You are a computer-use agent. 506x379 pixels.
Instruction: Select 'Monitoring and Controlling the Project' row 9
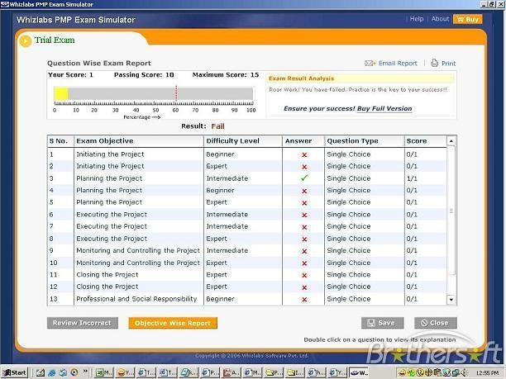pyautogui.click(x=138, y=251)
